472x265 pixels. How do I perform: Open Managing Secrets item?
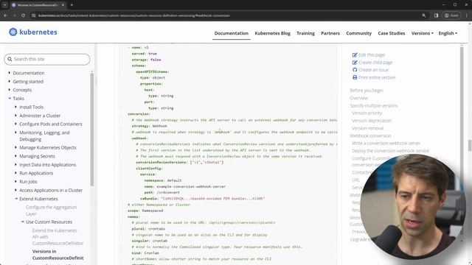click(x=37, y=156)
